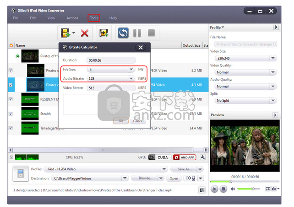Viewport: 294px width, 207px height.
Task: Click the transfer to device icon
Action: [191, 178]
